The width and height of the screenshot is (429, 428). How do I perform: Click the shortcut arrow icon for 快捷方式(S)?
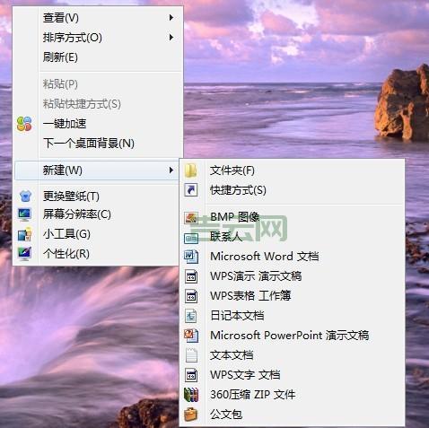[191, 190]
